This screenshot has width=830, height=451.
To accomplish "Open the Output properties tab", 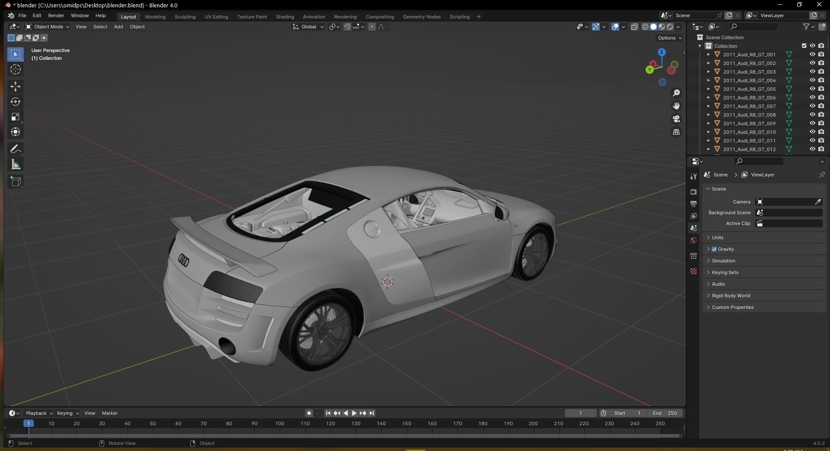I will (694, 204).
